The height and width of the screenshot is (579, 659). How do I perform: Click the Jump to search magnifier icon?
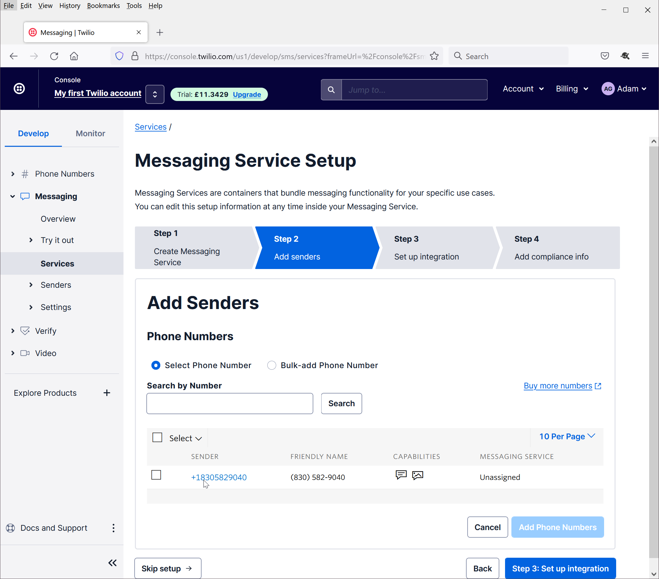click(x=331, y=90)
